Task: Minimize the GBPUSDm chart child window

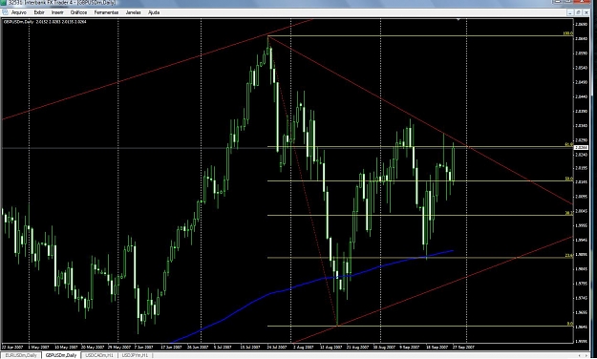Action: (x=570, y=12)
